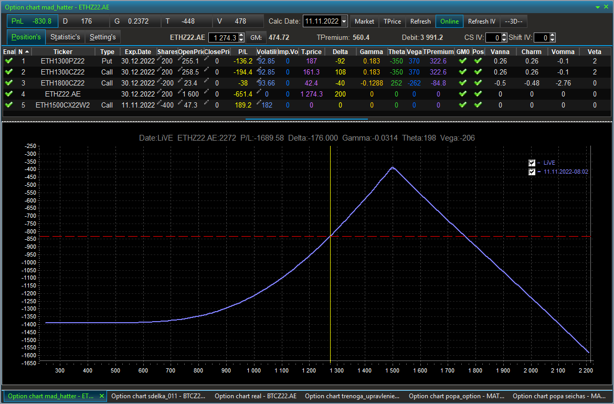Open the window options arrow in title bar
Image resolution: width=614 pixels, height=404 pixels.
coord(598,7)
